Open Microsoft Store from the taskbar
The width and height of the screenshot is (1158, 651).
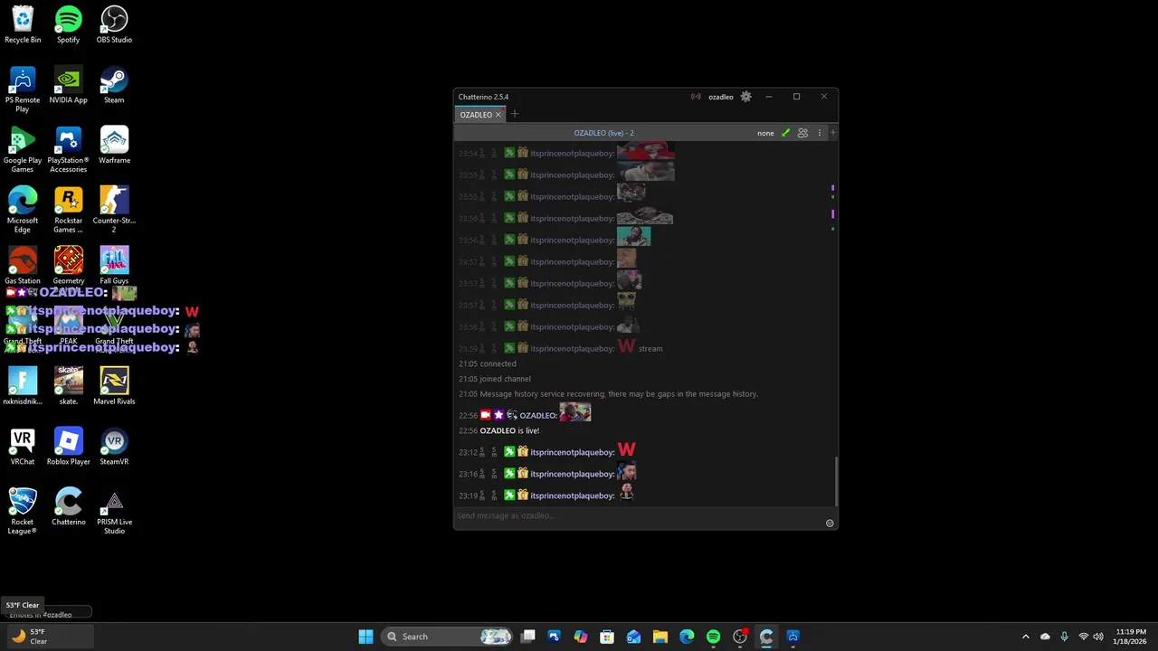[x=607, y=637]
